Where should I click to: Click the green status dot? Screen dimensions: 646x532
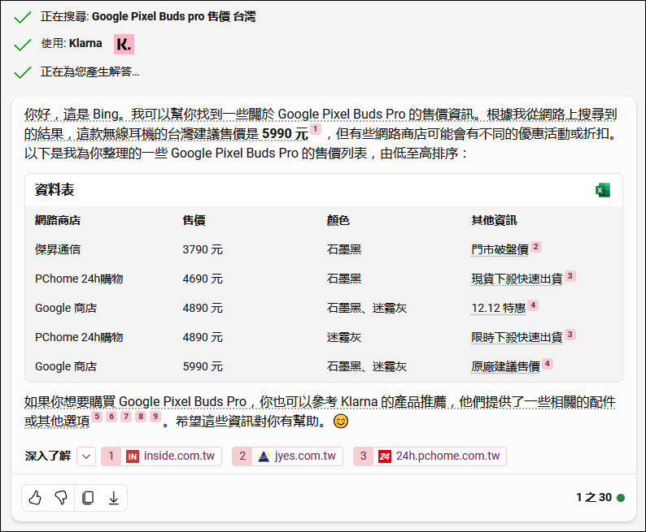tap(621, 498)
